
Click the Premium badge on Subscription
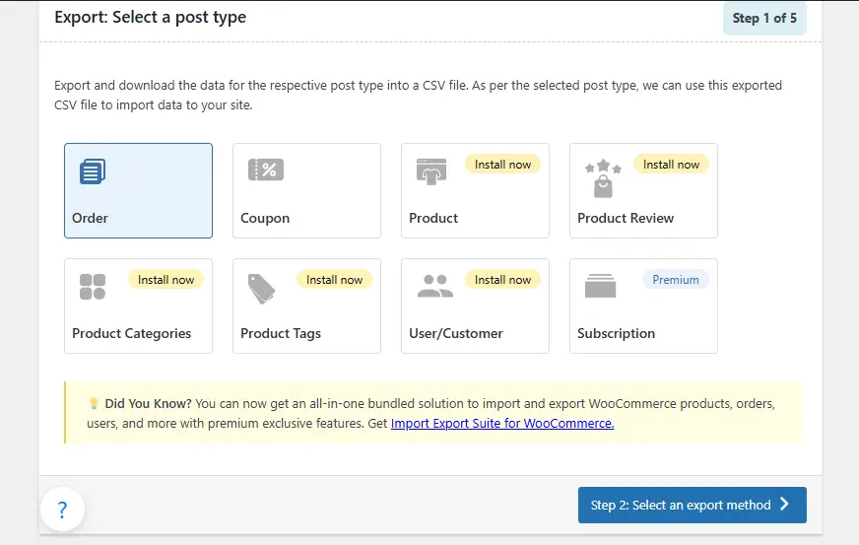(675, 280)
